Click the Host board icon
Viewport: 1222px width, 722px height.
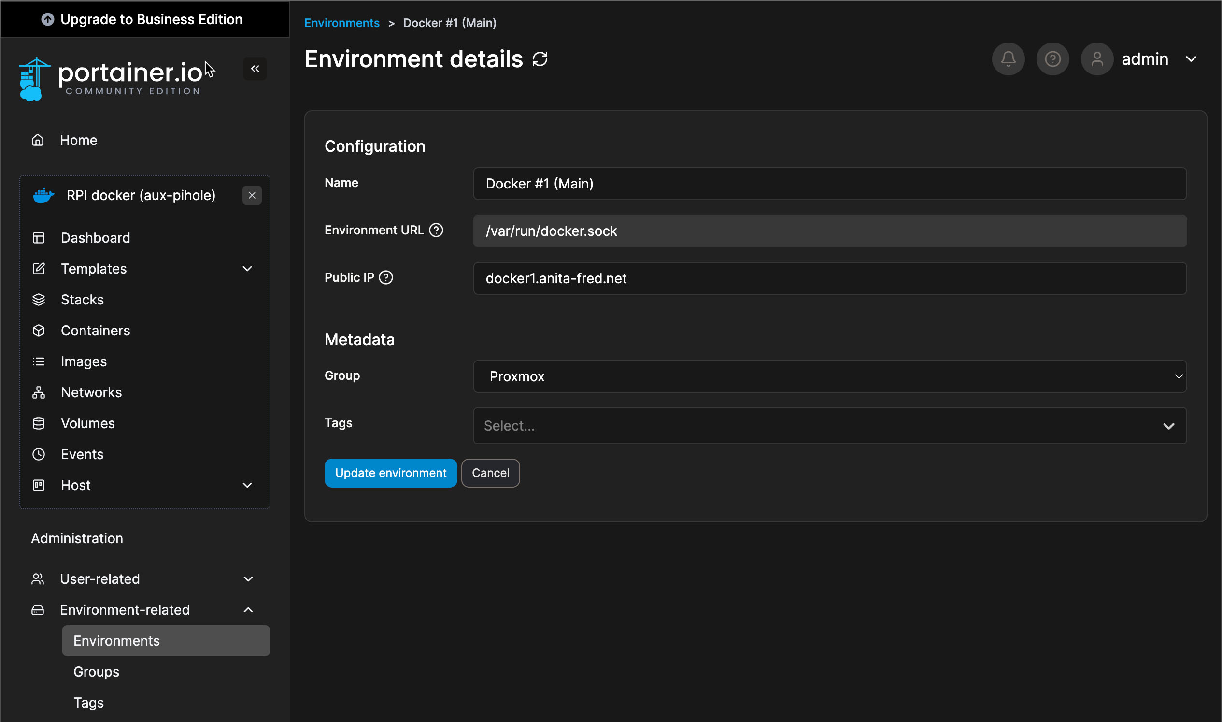39,485
